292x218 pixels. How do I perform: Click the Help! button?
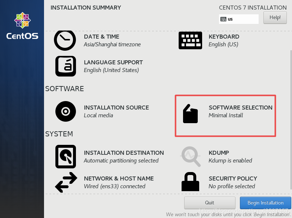[275, 18]
